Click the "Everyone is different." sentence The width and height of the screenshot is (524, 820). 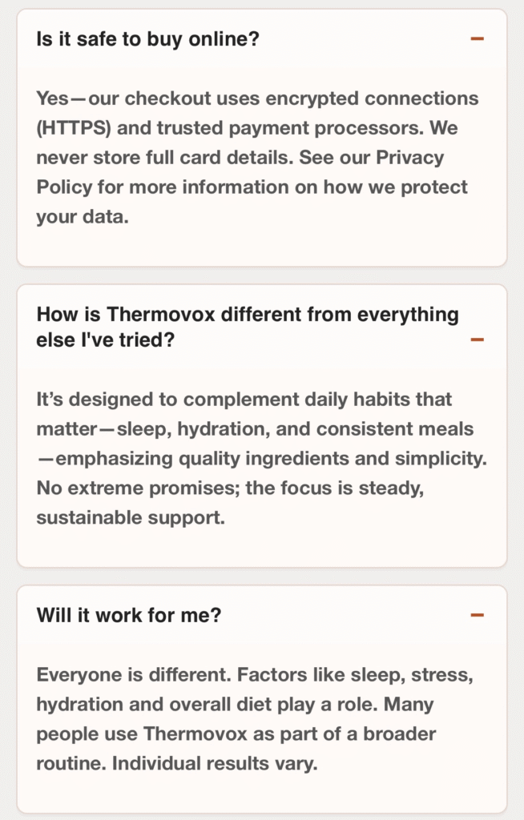point(122,674)
